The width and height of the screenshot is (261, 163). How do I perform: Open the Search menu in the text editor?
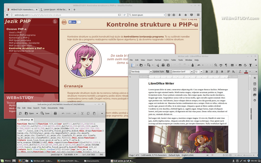click(36, 108)
